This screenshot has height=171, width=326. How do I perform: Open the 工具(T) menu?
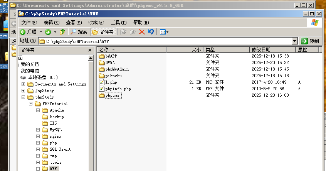119,23
